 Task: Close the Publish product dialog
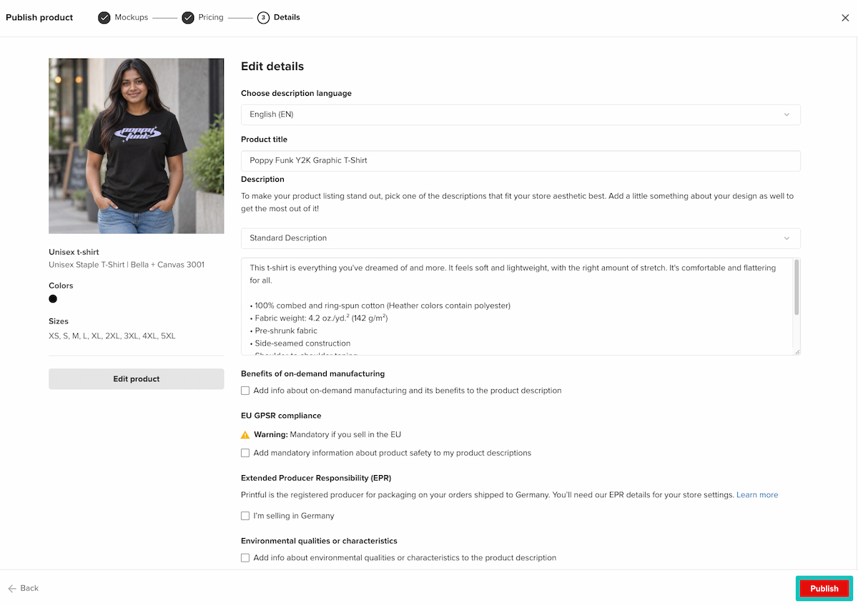[x=845, y=18]
